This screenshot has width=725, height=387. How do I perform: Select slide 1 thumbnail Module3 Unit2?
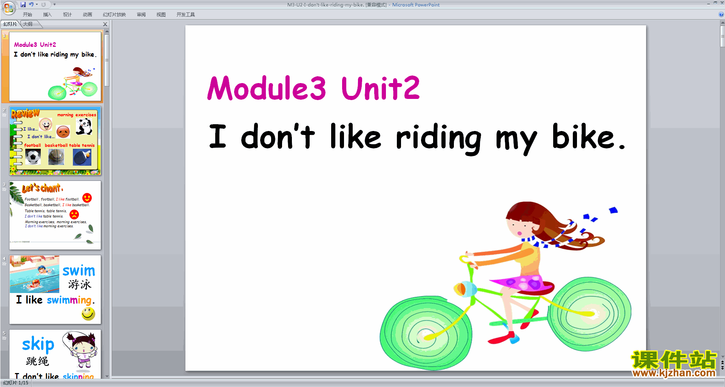[x=55, y=66]
